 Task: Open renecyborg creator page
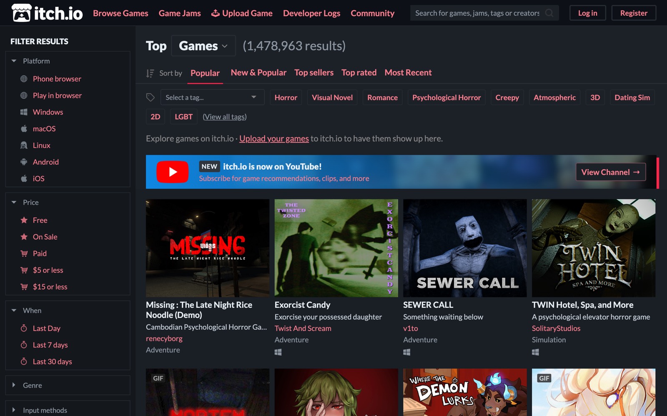164,339
